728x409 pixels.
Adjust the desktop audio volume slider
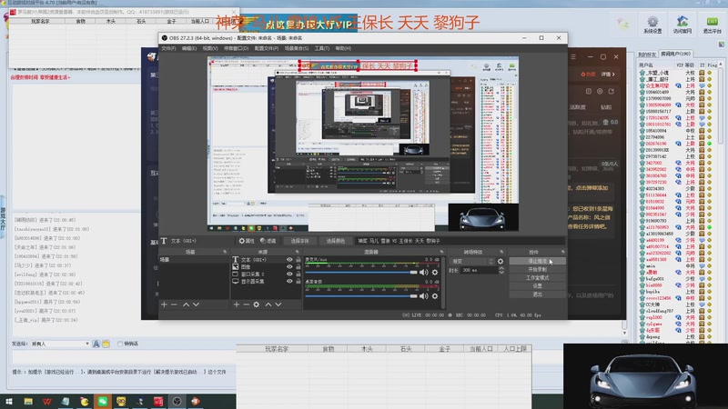click(361, 296)
